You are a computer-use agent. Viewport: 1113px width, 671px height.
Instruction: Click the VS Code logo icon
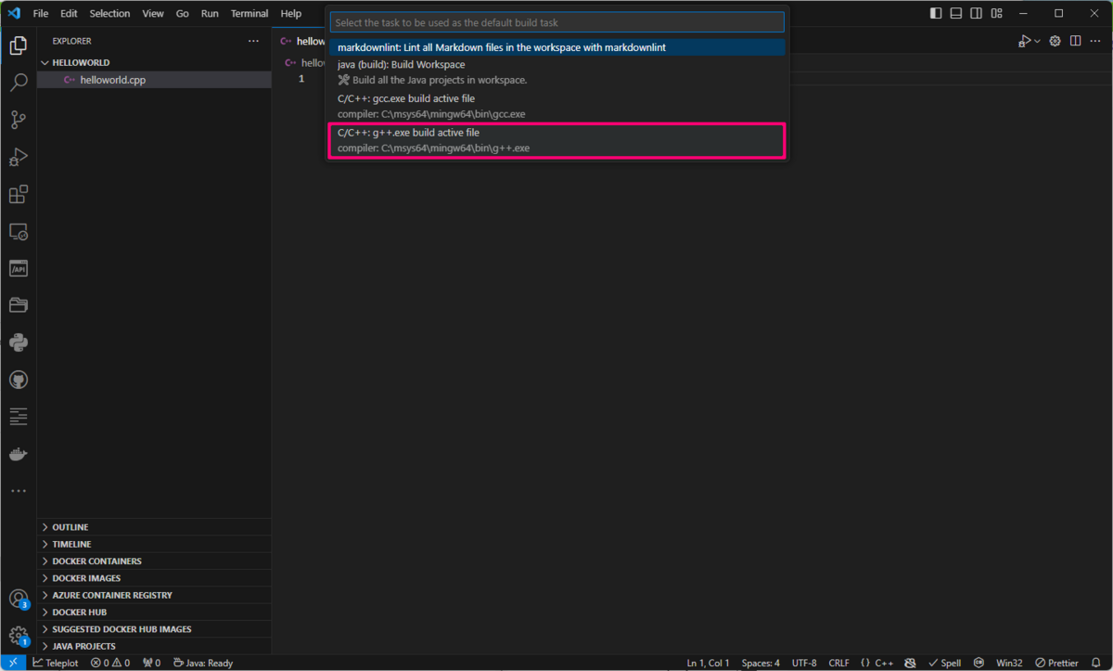[x=13, y=13]
